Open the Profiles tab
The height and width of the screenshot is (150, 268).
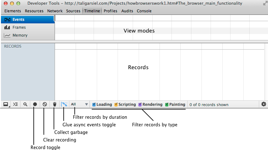110,11
